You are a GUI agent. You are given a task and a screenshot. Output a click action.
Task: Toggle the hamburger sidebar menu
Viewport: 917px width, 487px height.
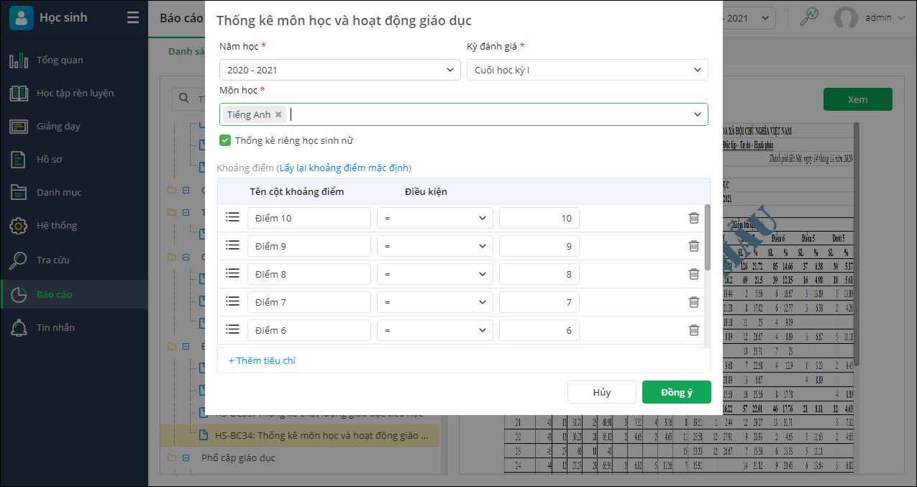click(133, 18)
